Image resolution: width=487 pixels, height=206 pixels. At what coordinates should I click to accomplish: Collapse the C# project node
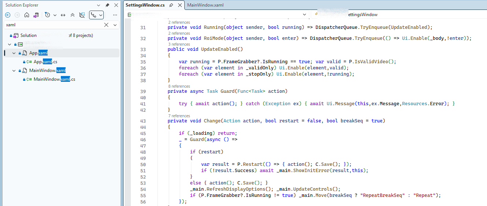pos(10,44)
